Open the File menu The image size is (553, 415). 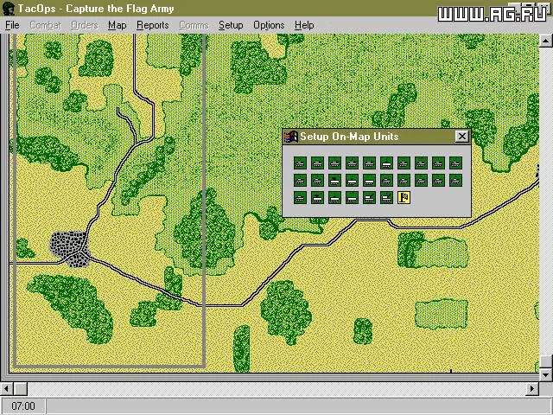tap(12, 25)
